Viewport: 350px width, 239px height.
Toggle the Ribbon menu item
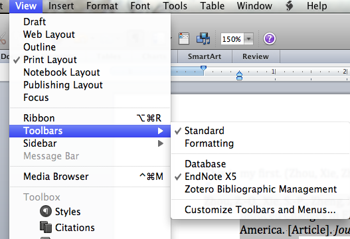90,118
